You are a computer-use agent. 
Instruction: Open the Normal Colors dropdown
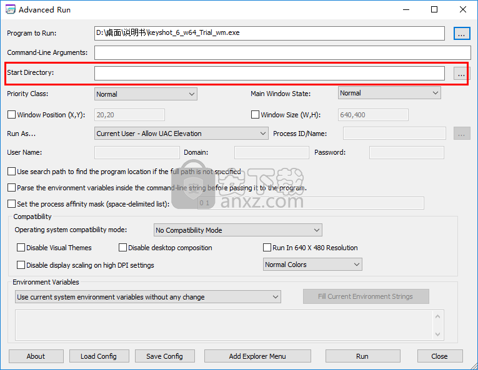[x=312, y=265]
